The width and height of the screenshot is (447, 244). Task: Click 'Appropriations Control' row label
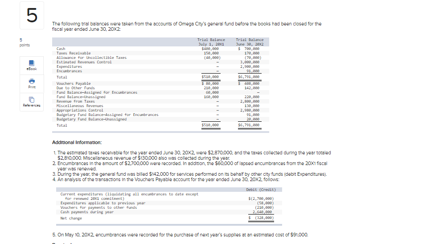[x=80, y=111]
